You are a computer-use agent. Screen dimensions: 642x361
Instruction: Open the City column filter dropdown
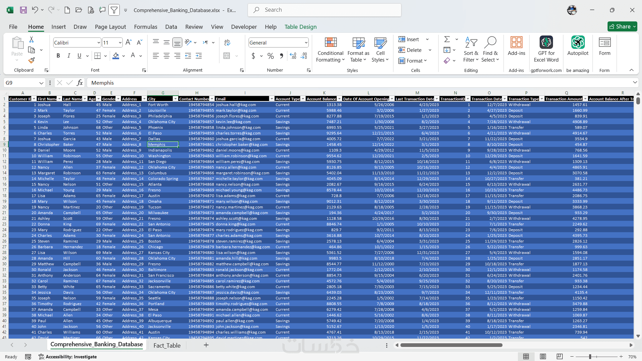pos(175,99)
